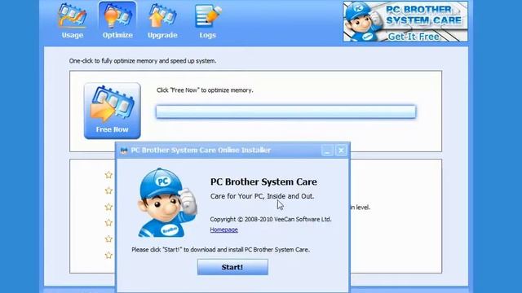Click "Care for Your PC, Inside and Out." text
Image resolution: width=522 pixels, height=293 pixels.
[x=262, y=196]
